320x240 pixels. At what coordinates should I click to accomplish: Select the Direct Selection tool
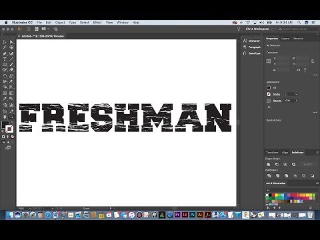coord(11,42)
